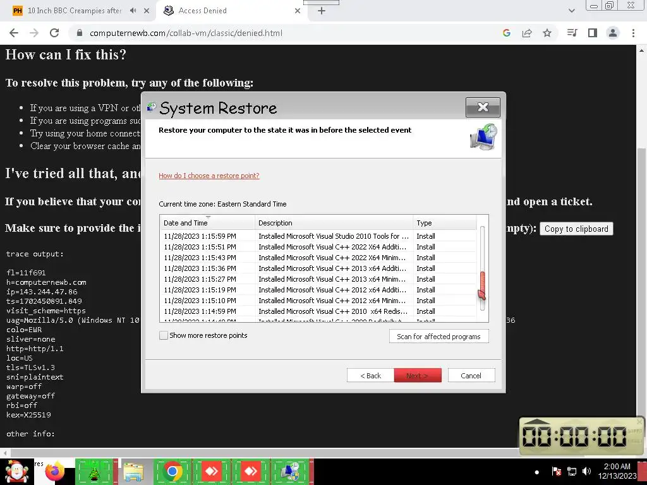Close the first browser tab

pos(147,11)
